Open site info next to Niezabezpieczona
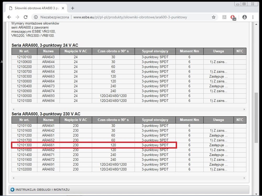The width and height of the screenshot is (262, 196). (36, 17)
